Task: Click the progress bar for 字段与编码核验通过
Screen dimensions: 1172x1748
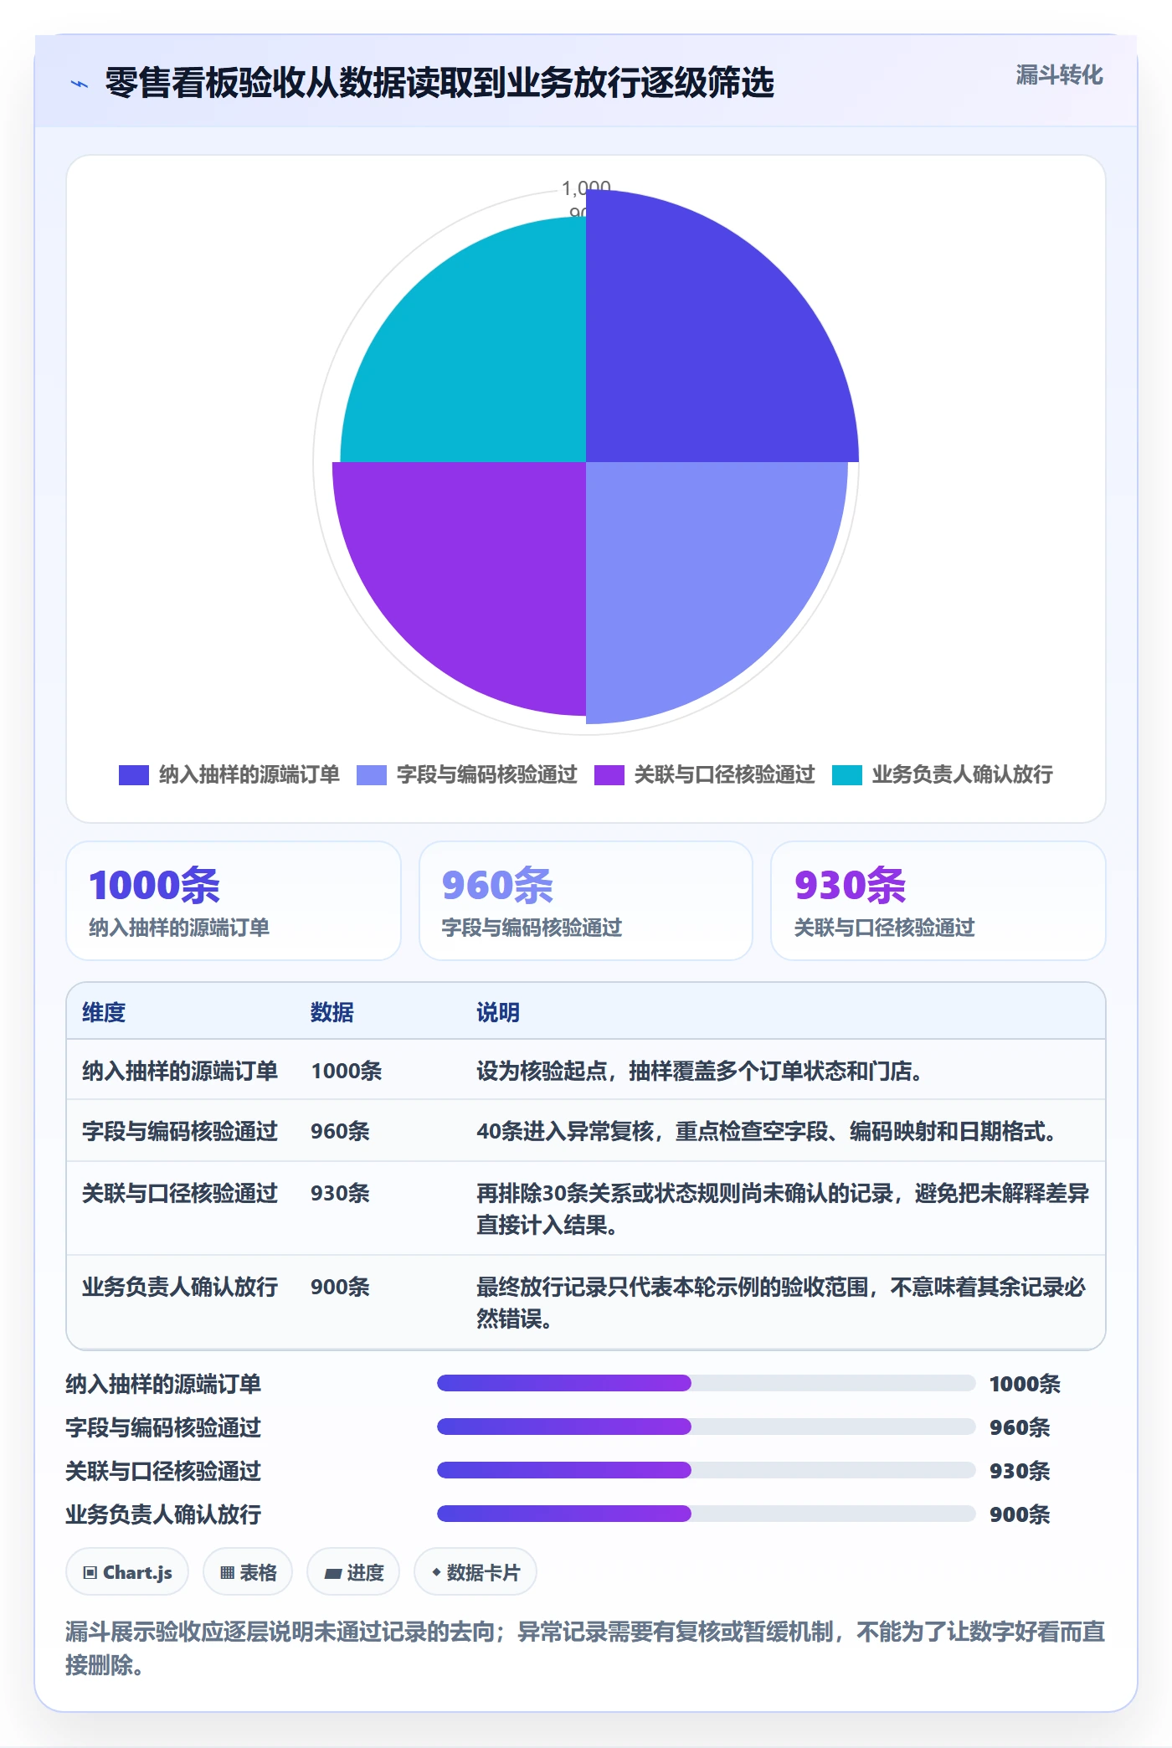Action: (x=707, y=1427)
